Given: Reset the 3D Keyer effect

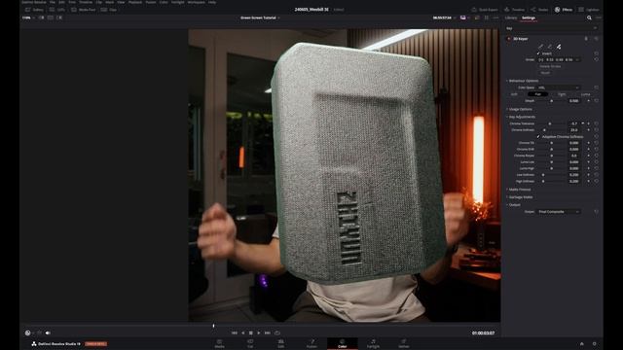Looking at the screenshot, I should coord(596,39).
